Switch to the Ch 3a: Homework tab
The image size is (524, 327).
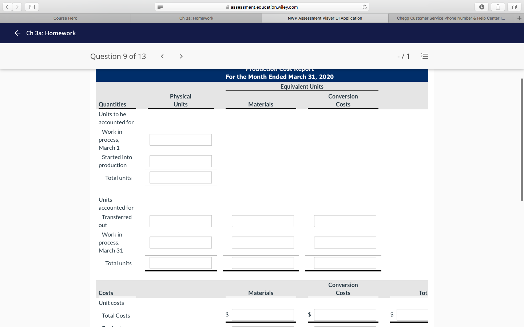196,18
